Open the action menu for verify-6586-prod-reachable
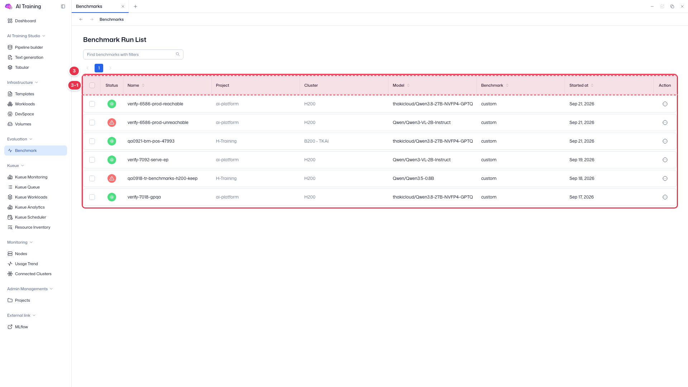The height and width of the screenshot is (387, 688). pos(665,104)
